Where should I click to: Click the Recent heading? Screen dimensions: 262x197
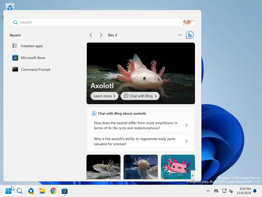(15, 35)
